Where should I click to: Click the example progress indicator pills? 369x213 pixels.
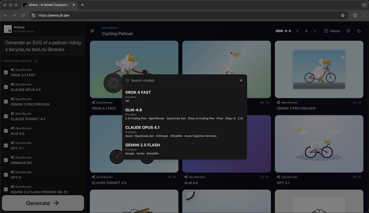click(x=283, y=31)
